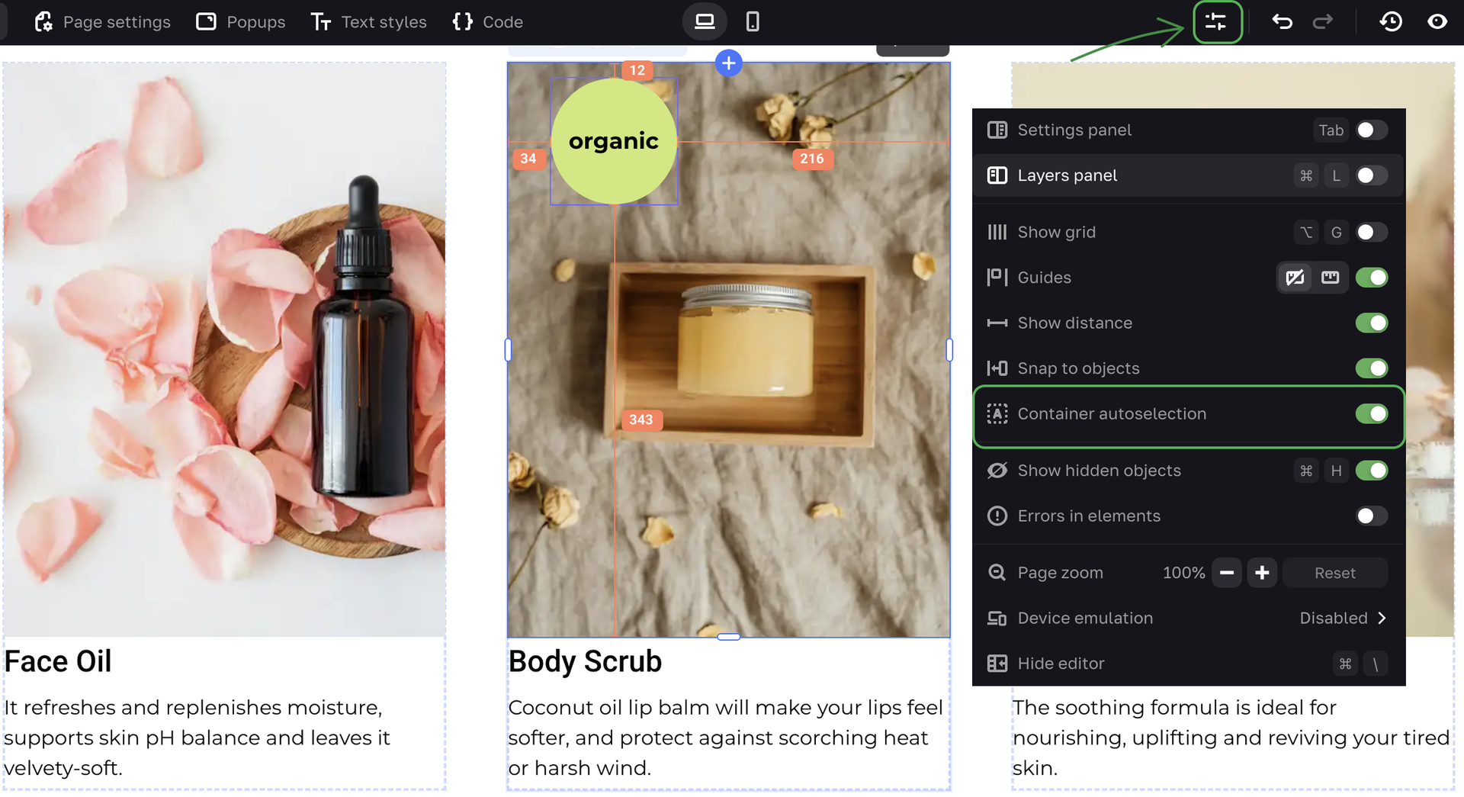Open Page settings

[103, 22]
